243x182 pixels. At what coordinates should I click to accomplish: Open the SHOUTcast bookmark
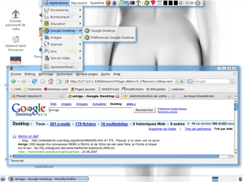[108, 89]
